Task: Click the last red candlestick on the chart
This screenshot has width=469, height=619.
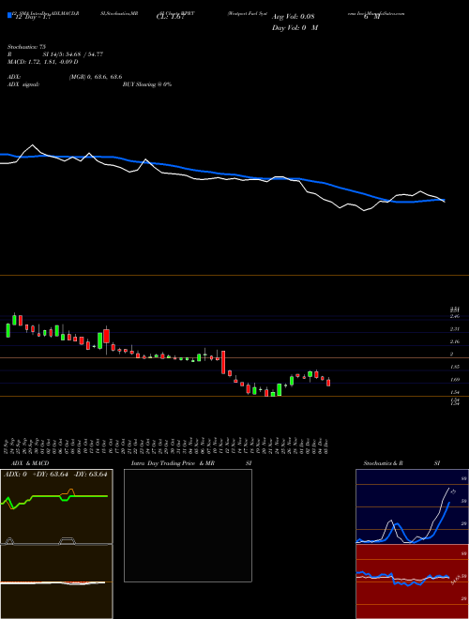Action: click(x=328, y=382)
